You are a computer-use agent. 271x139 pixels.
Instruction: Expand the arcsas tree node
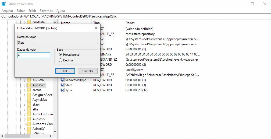[24, 90]
